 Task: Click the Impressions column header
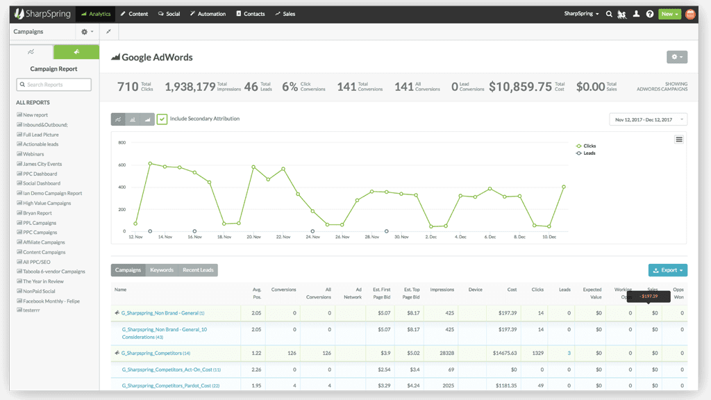[x=442, y=290]
